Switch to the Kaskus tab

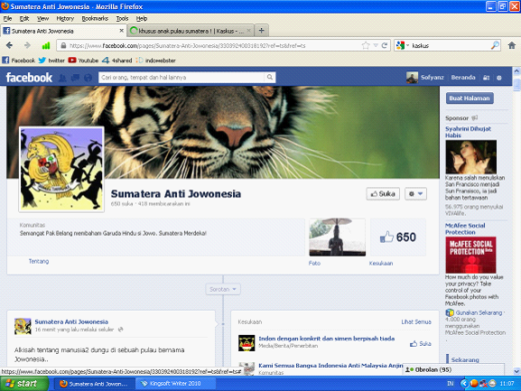[x=191, y=31]
